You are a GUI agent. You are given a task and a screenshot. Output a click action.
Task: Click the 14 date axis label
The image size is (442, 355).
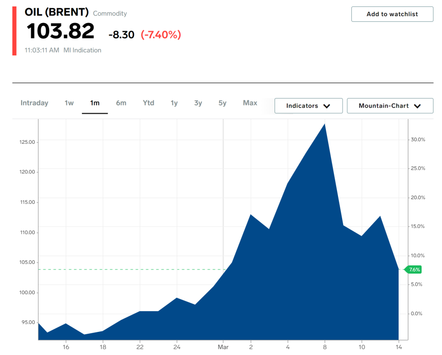pyautogui.click(x=399, y=347)
